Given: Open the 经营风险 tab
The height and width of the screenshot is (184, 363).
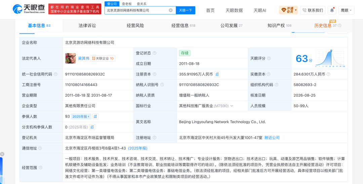Looking at the screenshot, I should (x=135, y=26).
